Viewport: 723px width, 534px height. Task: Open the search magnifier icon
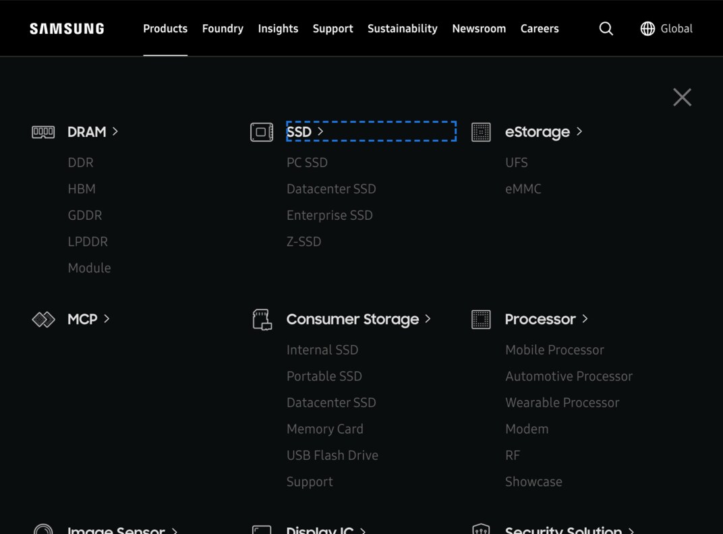click(606, 28)
